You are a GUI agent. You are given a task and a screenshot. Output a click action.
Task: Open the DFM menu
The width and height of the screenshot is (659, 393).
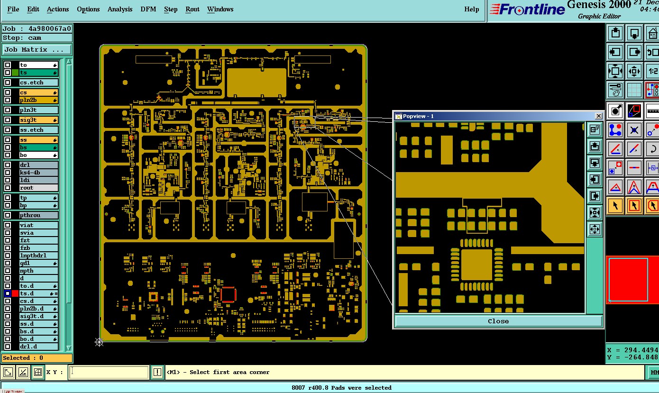(148, 9)
